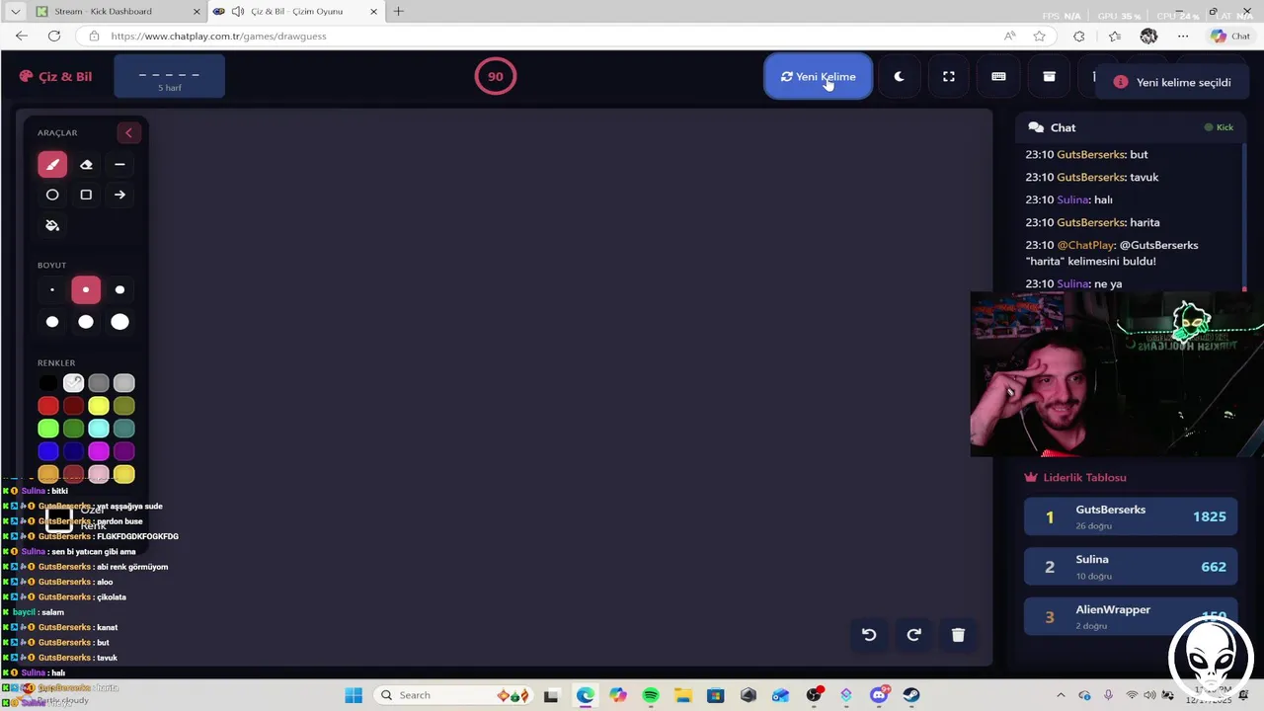
Task: Choose the largest brush size
Action: pos(119,321)
